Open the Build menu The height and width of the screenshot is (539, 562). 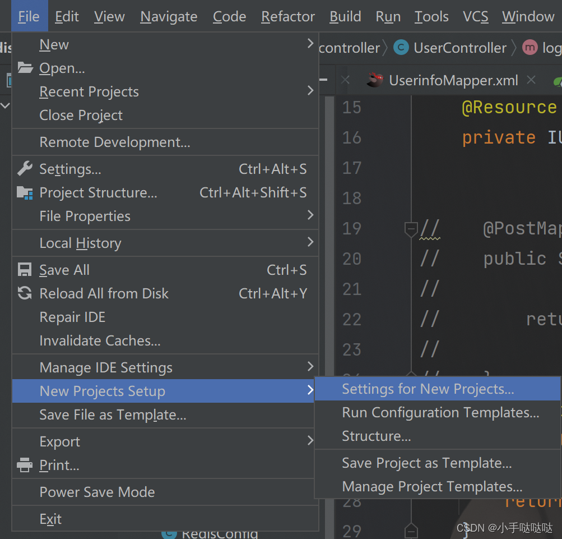pos(345,16)
